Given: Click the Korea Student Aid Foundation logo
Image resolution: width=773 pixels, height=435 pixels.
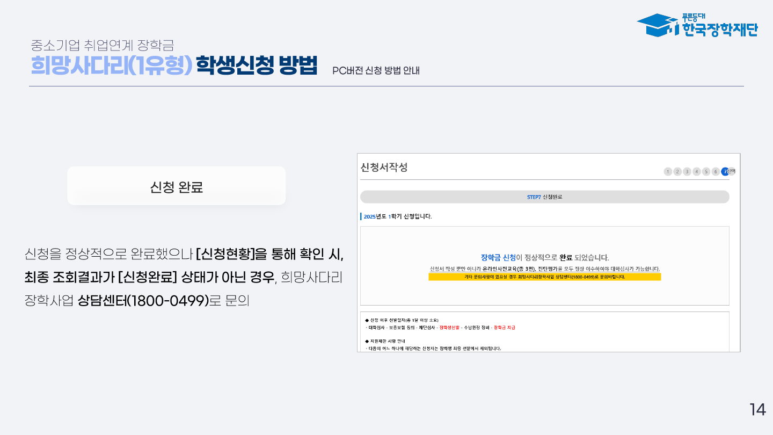Looking at the screenshot, I should pos(697,25).
